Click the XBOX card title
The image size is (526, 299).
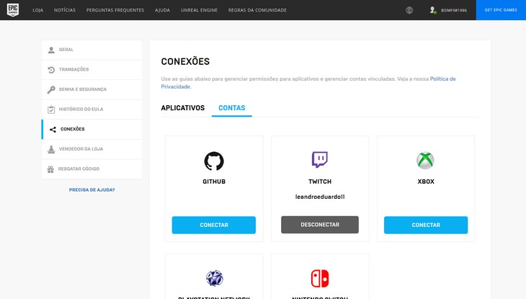click(x=426, y=182)
